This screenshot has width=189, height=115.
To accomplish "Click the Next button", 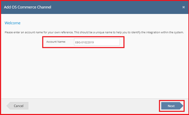I will (x=172, y=106).
